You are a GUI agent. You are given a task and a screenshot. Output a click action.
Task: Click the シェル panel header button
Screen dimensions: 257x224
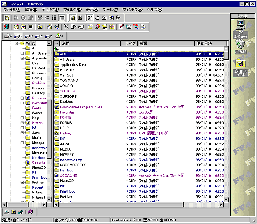coord(243,16)
